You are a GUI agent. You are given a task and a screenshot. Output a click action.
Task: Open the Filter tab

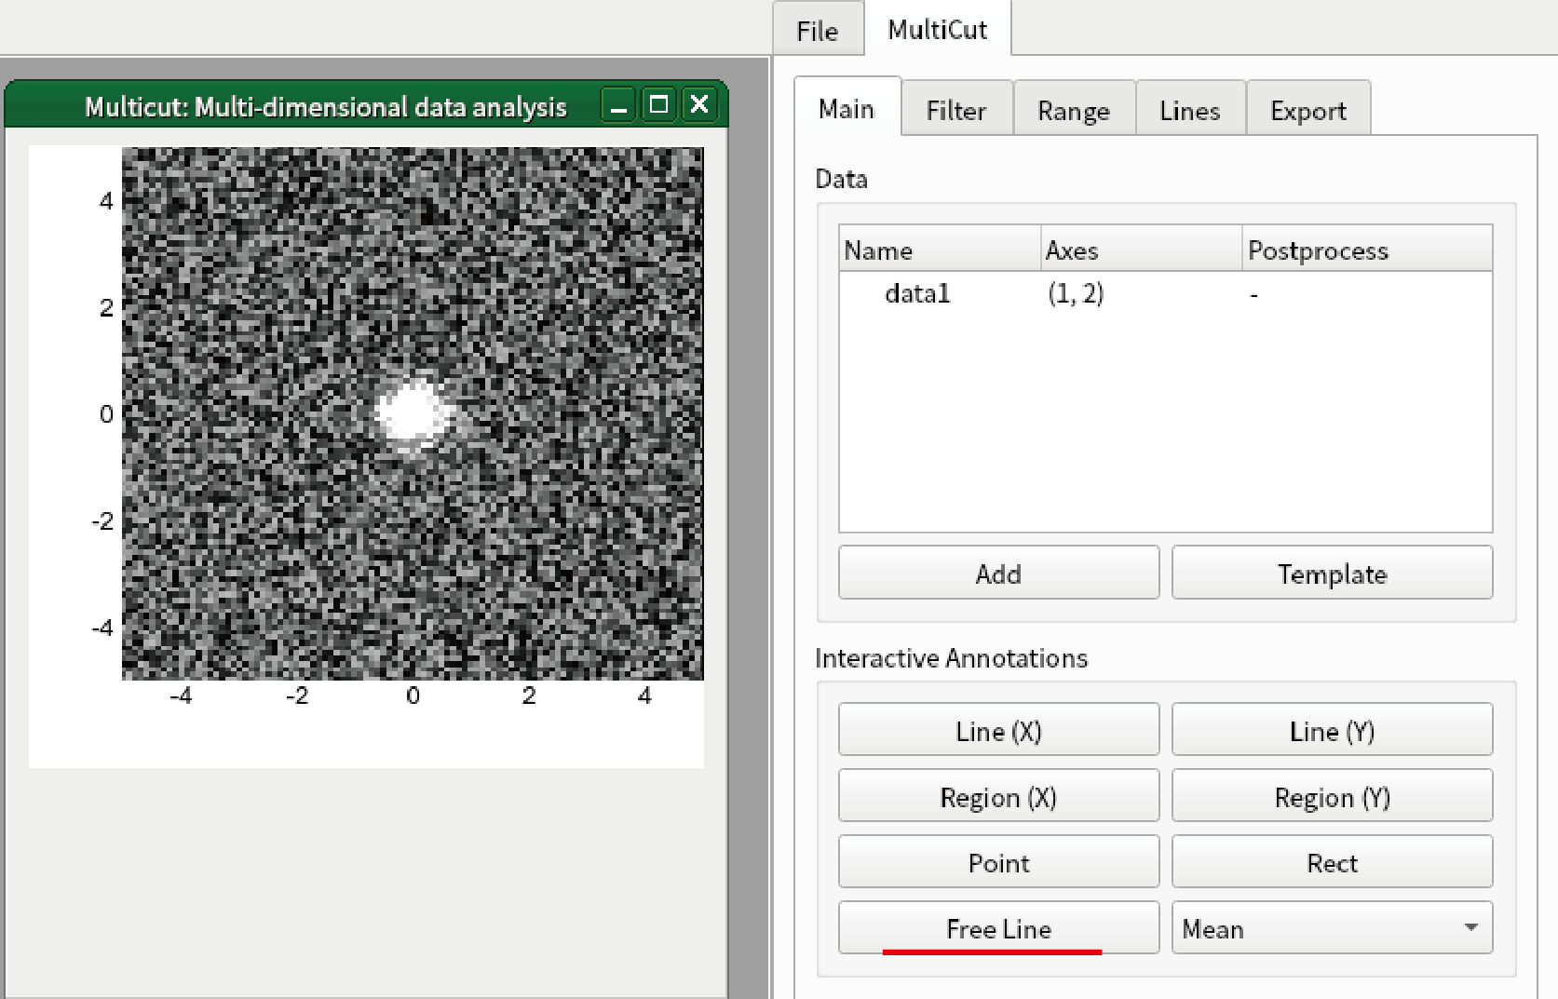tap(956, 111)
